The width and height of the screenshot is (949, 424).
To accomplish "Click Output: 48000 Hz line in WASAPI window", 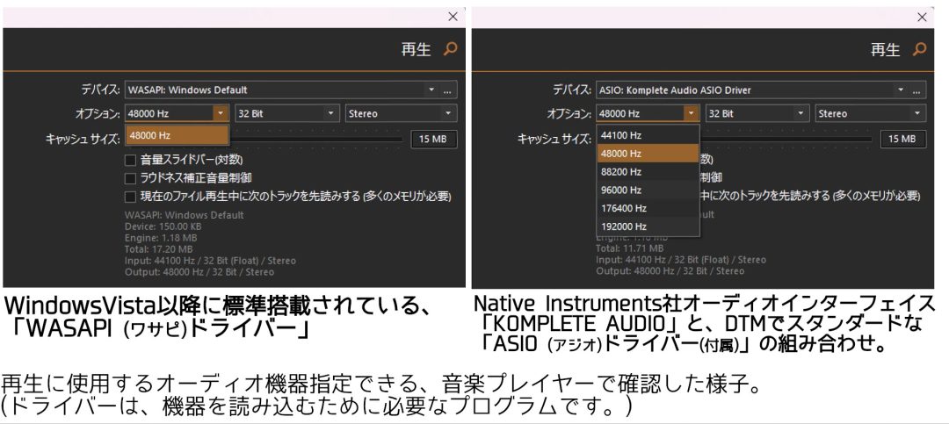I will [199, 272].
